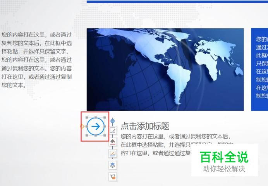Open the shape style quick tool
Viewport: 268px width, 186px height.
[x=113, y=130]
